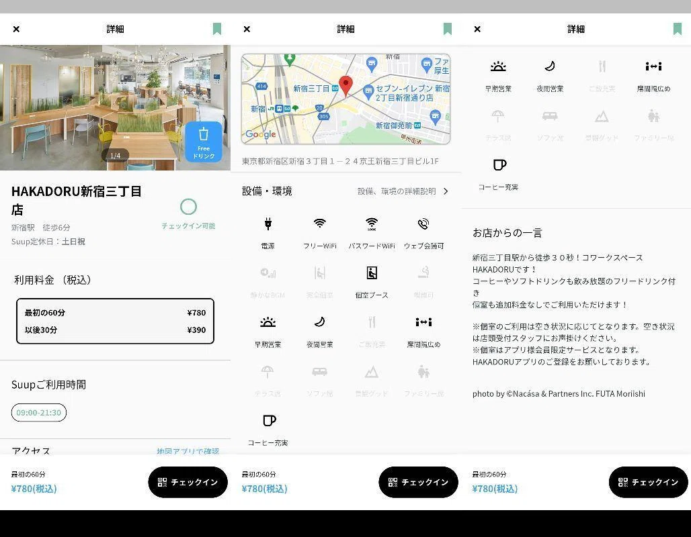This screenshot has height=537, width=691.
Task: Toggle the bookmark on the map screen
Action: (x=447, y=29)
